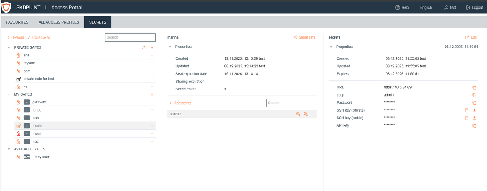This screenshot has width=487, height=191.
Task: Click the Share safe link
Action: click(x=304, y=37)
